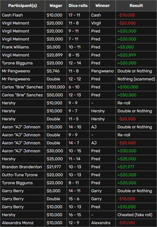
Task: Click the $100,000 wager cell
Action: coord(56,87)
